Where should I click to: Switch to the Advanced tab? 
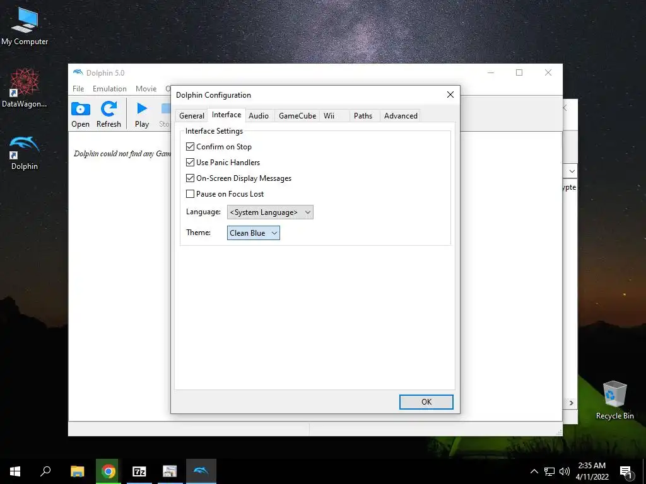coord(401,116)
